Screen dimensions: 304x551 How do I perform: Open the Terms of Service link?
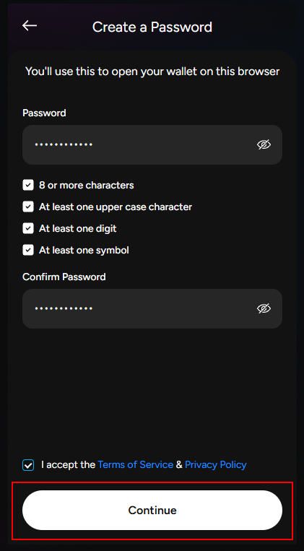135,464
